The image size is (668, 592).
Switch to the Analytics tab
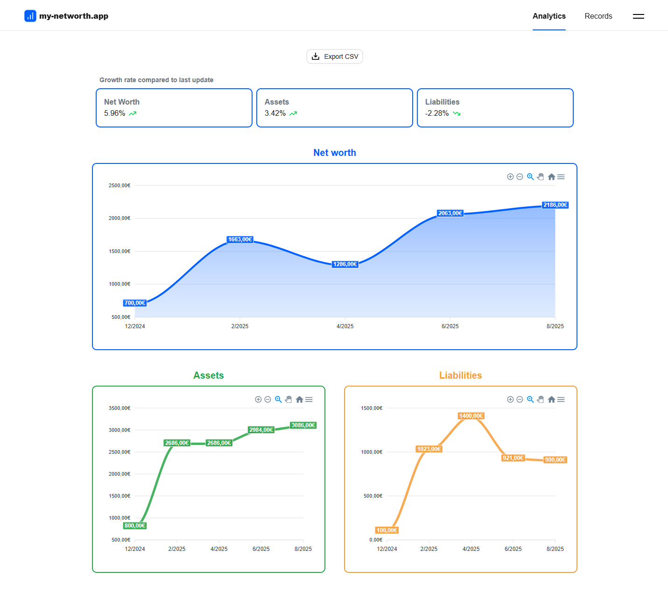[x=549, y=16]
